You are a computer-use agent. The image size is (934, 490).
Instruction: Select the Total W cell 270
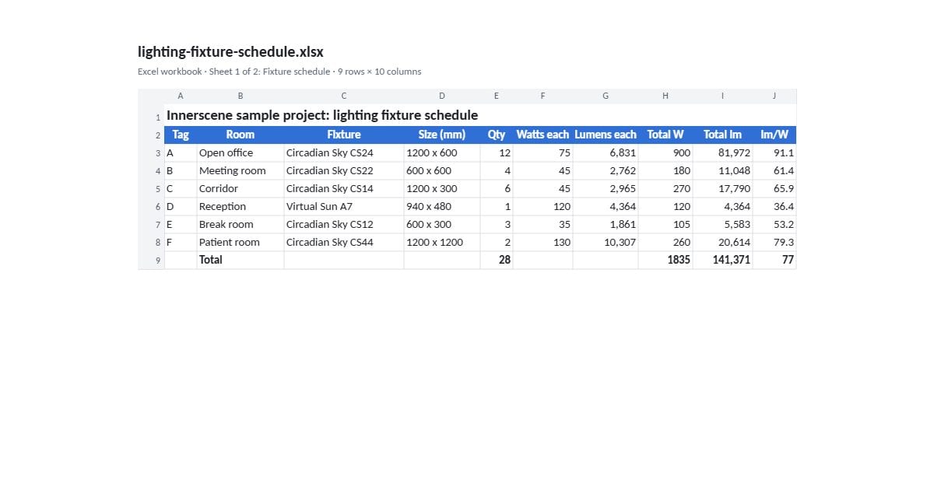(x=665, y=189)
